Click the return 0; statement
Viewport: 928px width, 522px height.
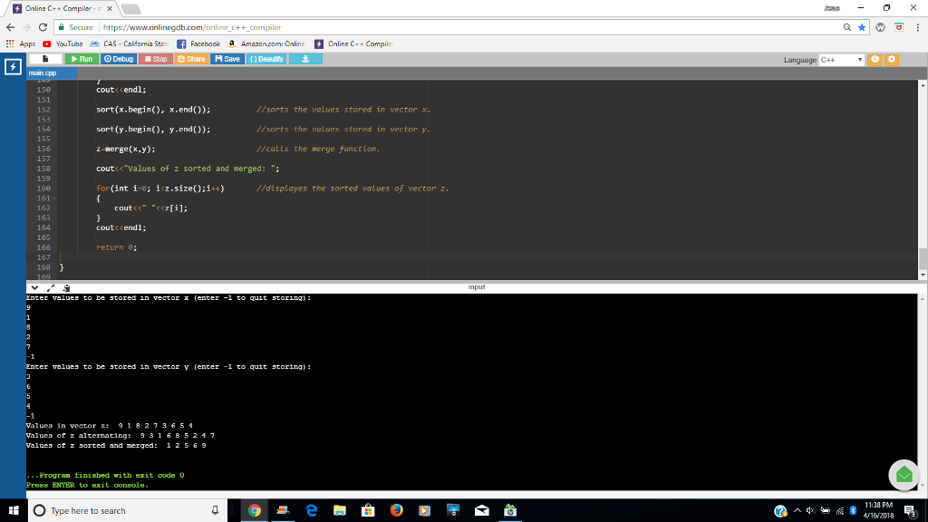[x=117, y=247]
